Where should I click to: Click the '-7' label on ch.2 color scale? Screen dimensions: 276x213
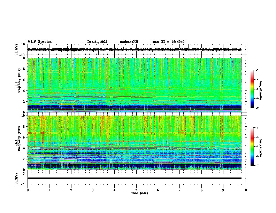[257, 165]
